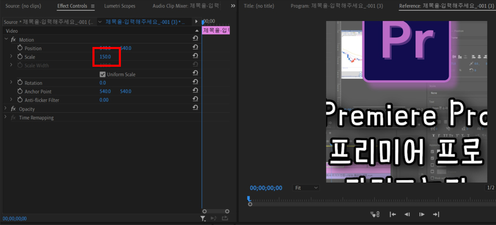This screenshot has width=496, height=225.
Task: Reset the Position parameter
Action: [195, 47]
